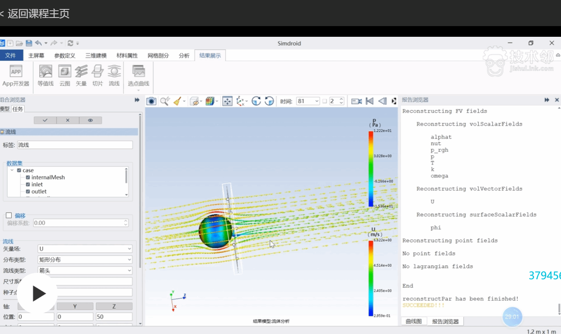Select the 等值线 contour line tool
The width and height of the screenshot is (561, 334).
[x=45, y=76]
